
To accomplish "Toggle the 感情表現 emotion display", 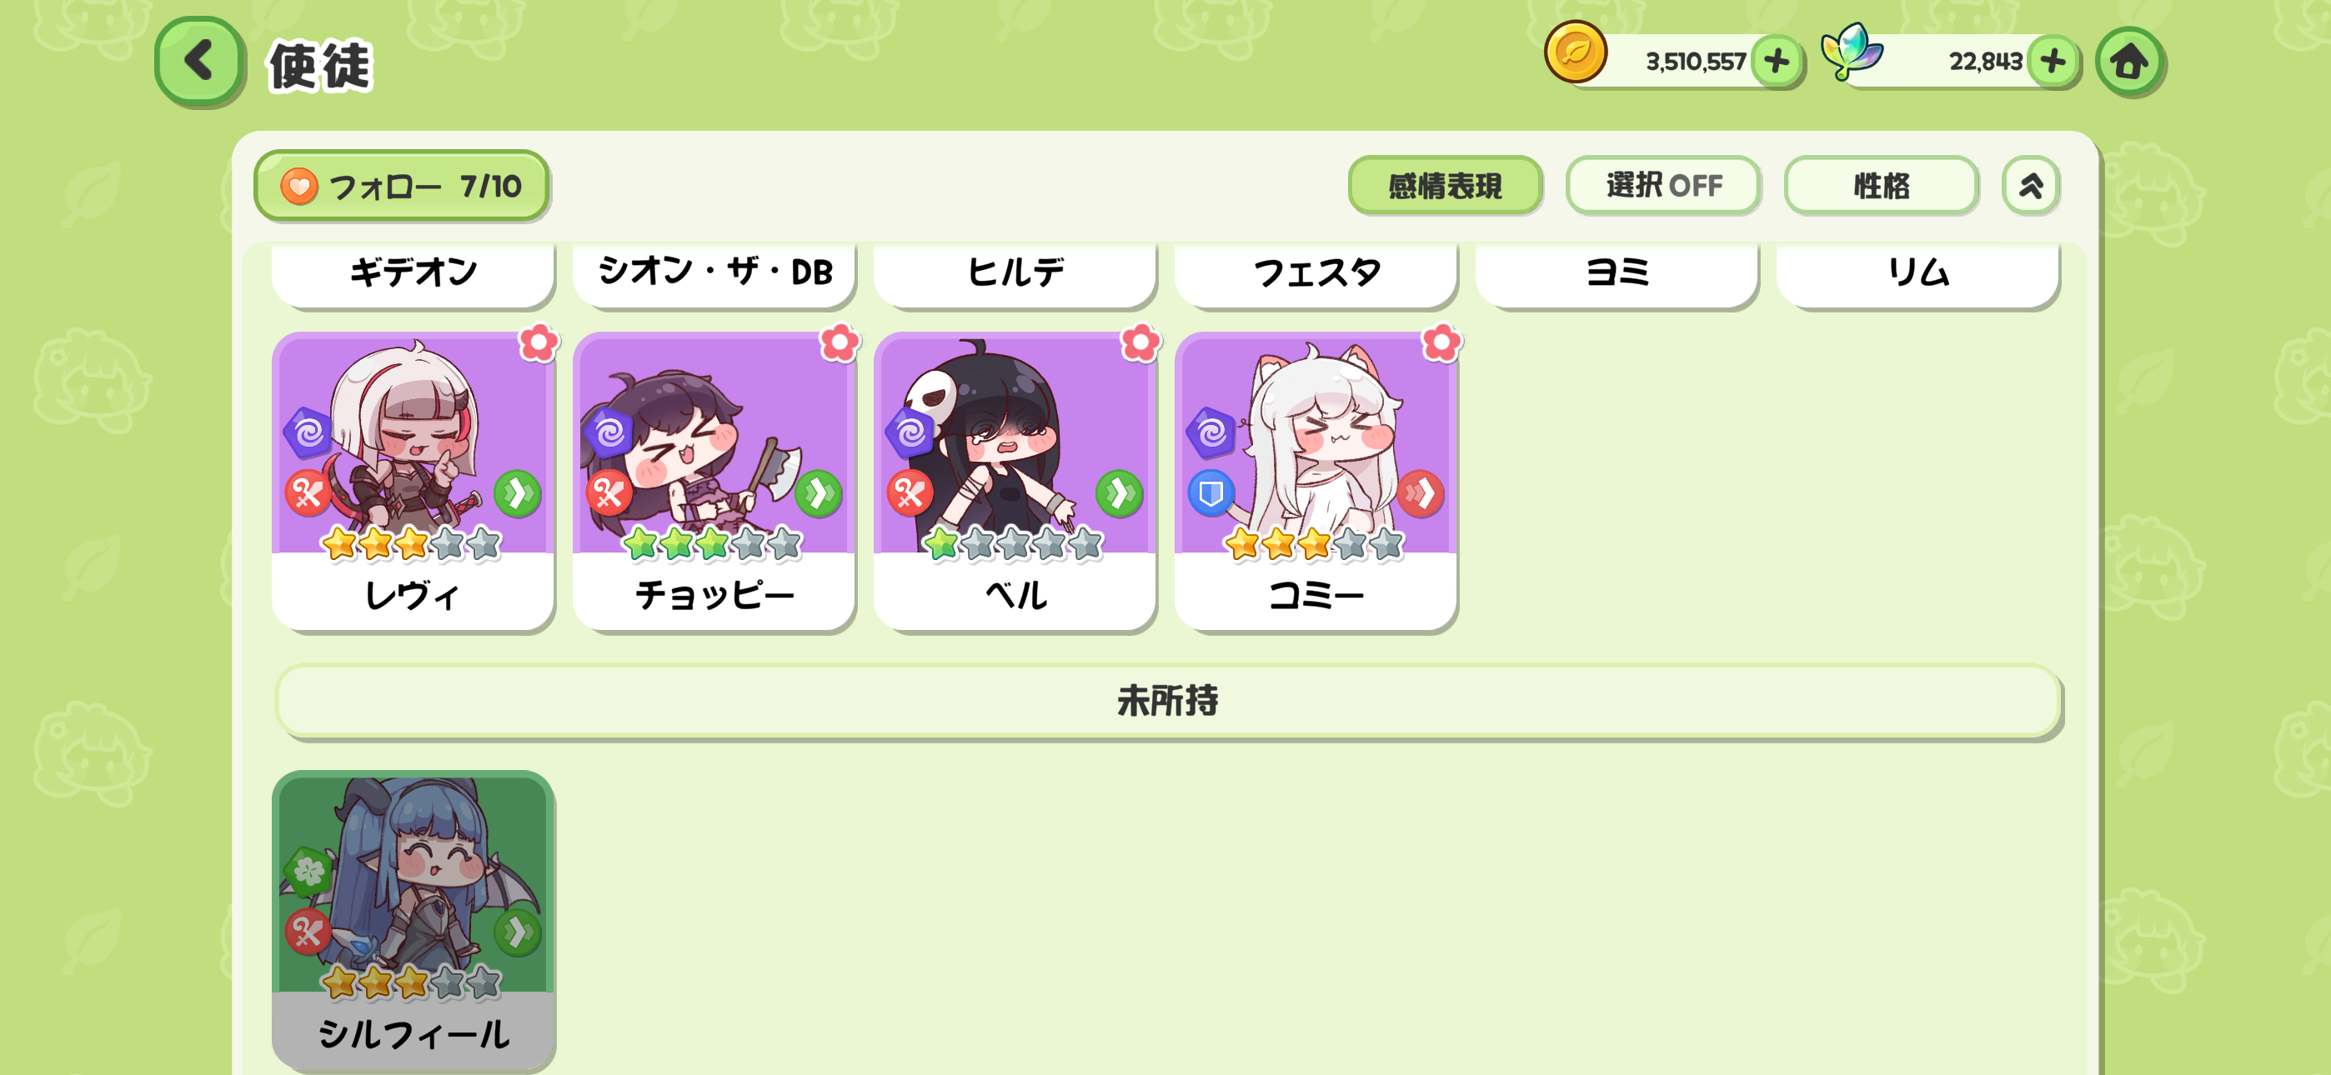I will coord(1445,186).
